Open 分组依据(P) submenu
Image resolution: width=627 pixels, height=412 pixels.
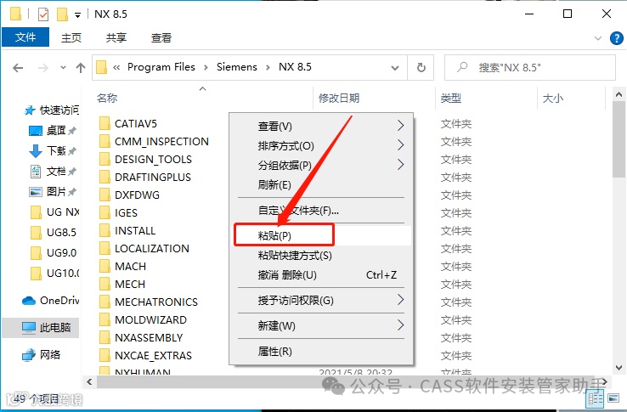tap(321, 165)
